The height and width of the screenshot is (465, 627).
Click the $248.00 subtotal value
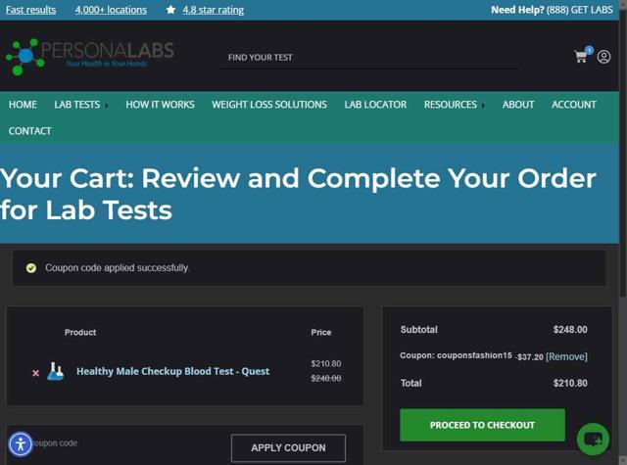[570, 330]
